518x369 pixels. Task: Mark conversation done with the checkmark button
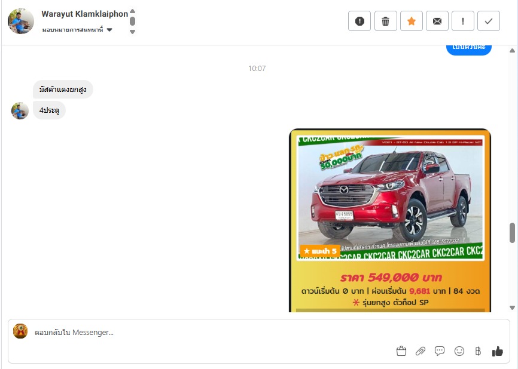point(489,21)
